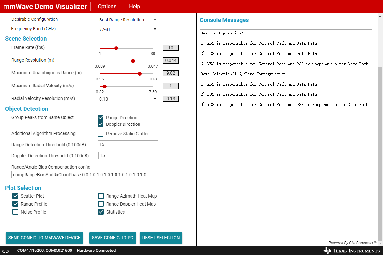Screen dimensions: 383x255
Task: Click the compRangeBiasAndRxChanPhase config field
Action: click(99, 175)
